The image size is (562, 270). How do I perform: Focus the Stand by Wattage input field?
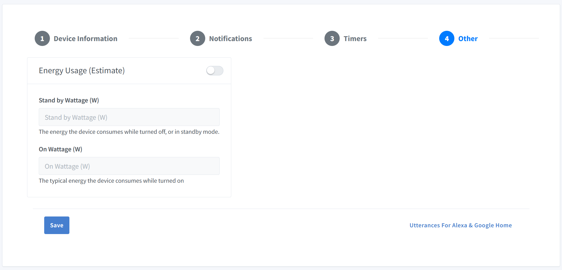click(x=129, y=117)
